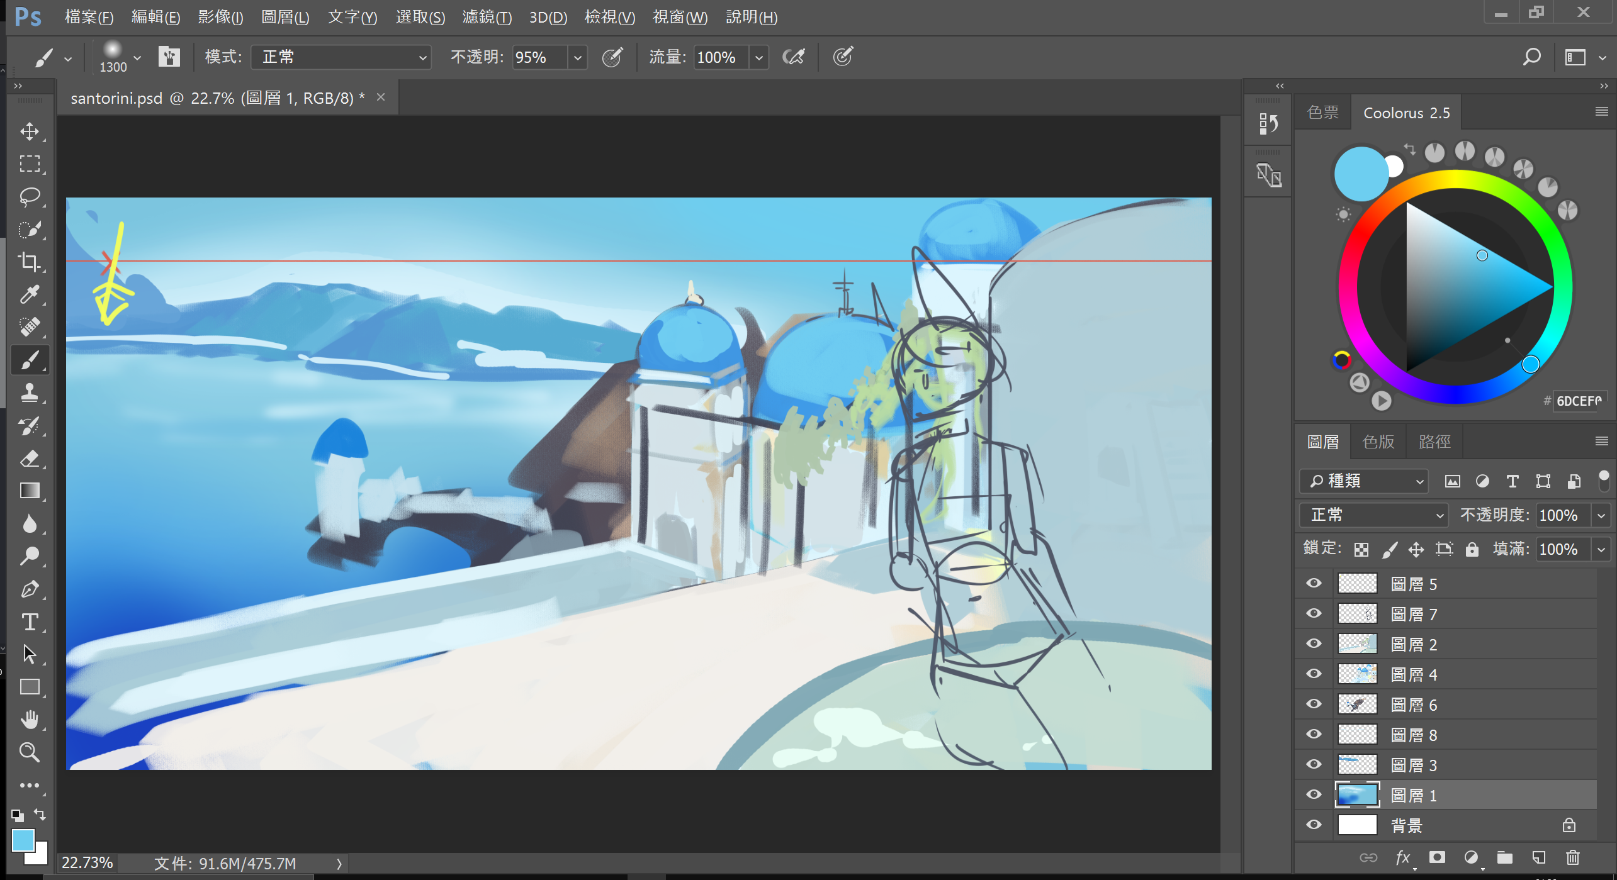Select the Rectangle shape tool
Image resolution: width=1617 pixels, height=880 pixels.
[x=30, y=688]
